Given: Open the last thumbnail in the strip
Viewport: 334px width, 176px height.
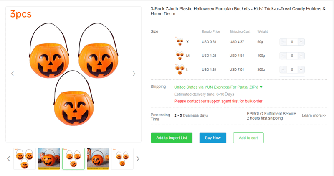Looking at the screenshot, I should point(122,159).
